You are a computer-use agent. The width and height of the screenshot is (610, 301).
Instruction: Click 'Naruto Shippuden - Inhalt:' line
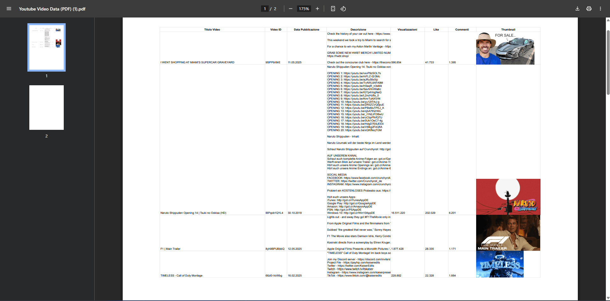343,136
